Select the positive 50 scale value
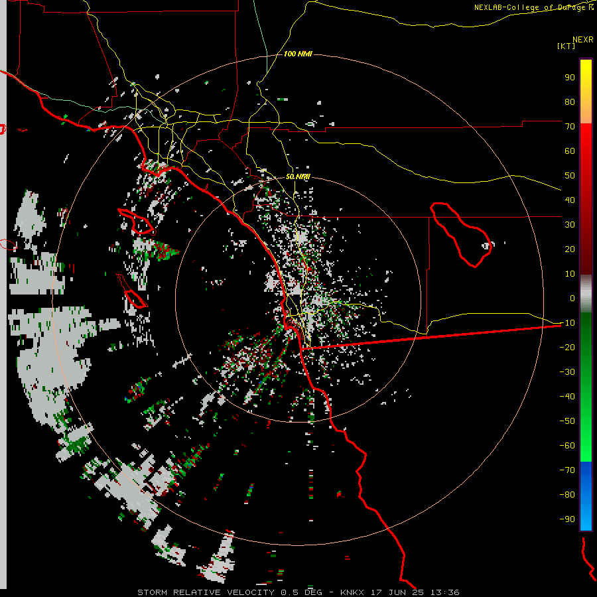This screenshot has width=597, height=597. pos(570,176)
